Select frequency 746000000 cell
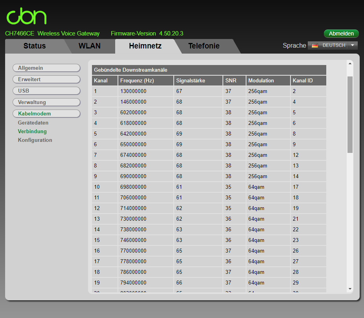Screen dimensions: 364x318 tap(146, 240)
